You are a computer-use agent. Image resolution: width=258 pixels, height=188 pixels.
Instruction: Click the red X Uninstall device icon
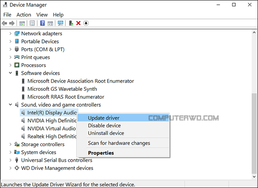(78, 23)
